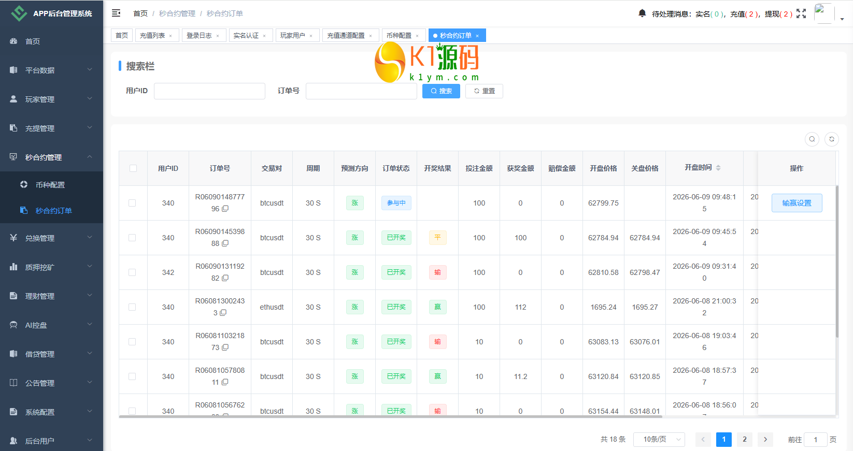Copy order number R0609014539888

(x=225, y=243)
